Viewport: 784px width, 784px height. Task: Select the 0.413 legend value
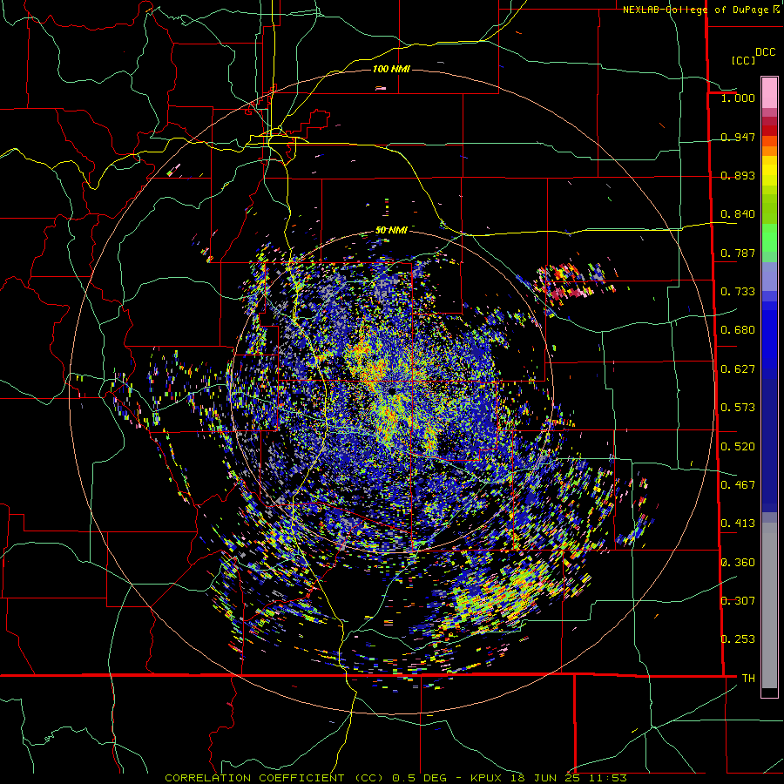click(738, 524)
